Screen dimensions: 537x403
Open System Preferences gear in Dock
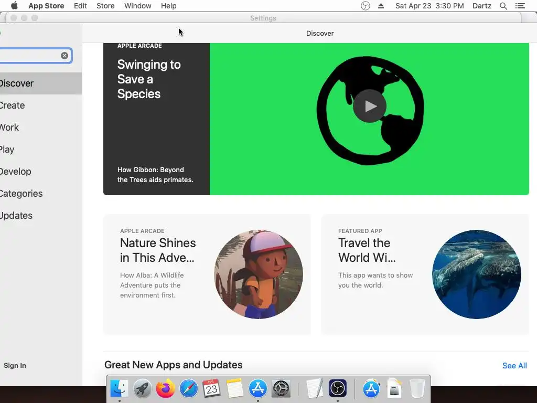281,388
